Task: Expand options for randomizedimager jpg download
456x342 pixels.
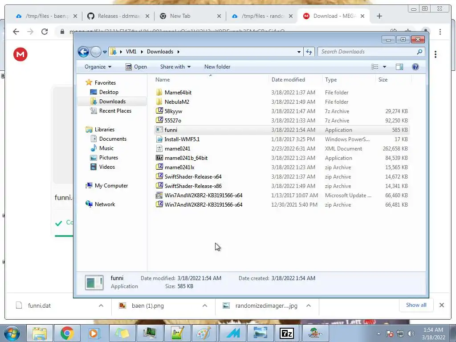Action: [309, 305]
